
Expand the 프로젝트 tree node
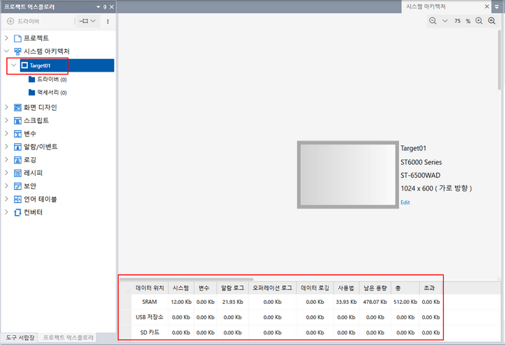(x=7, y=38)
